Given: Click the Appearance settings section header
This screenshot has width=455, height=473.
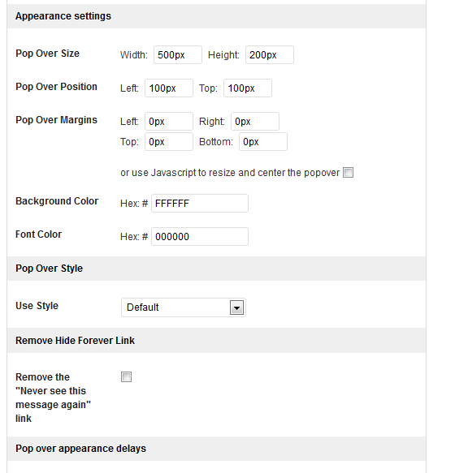Looking at the screenshot, I should (x=216, y=16).
